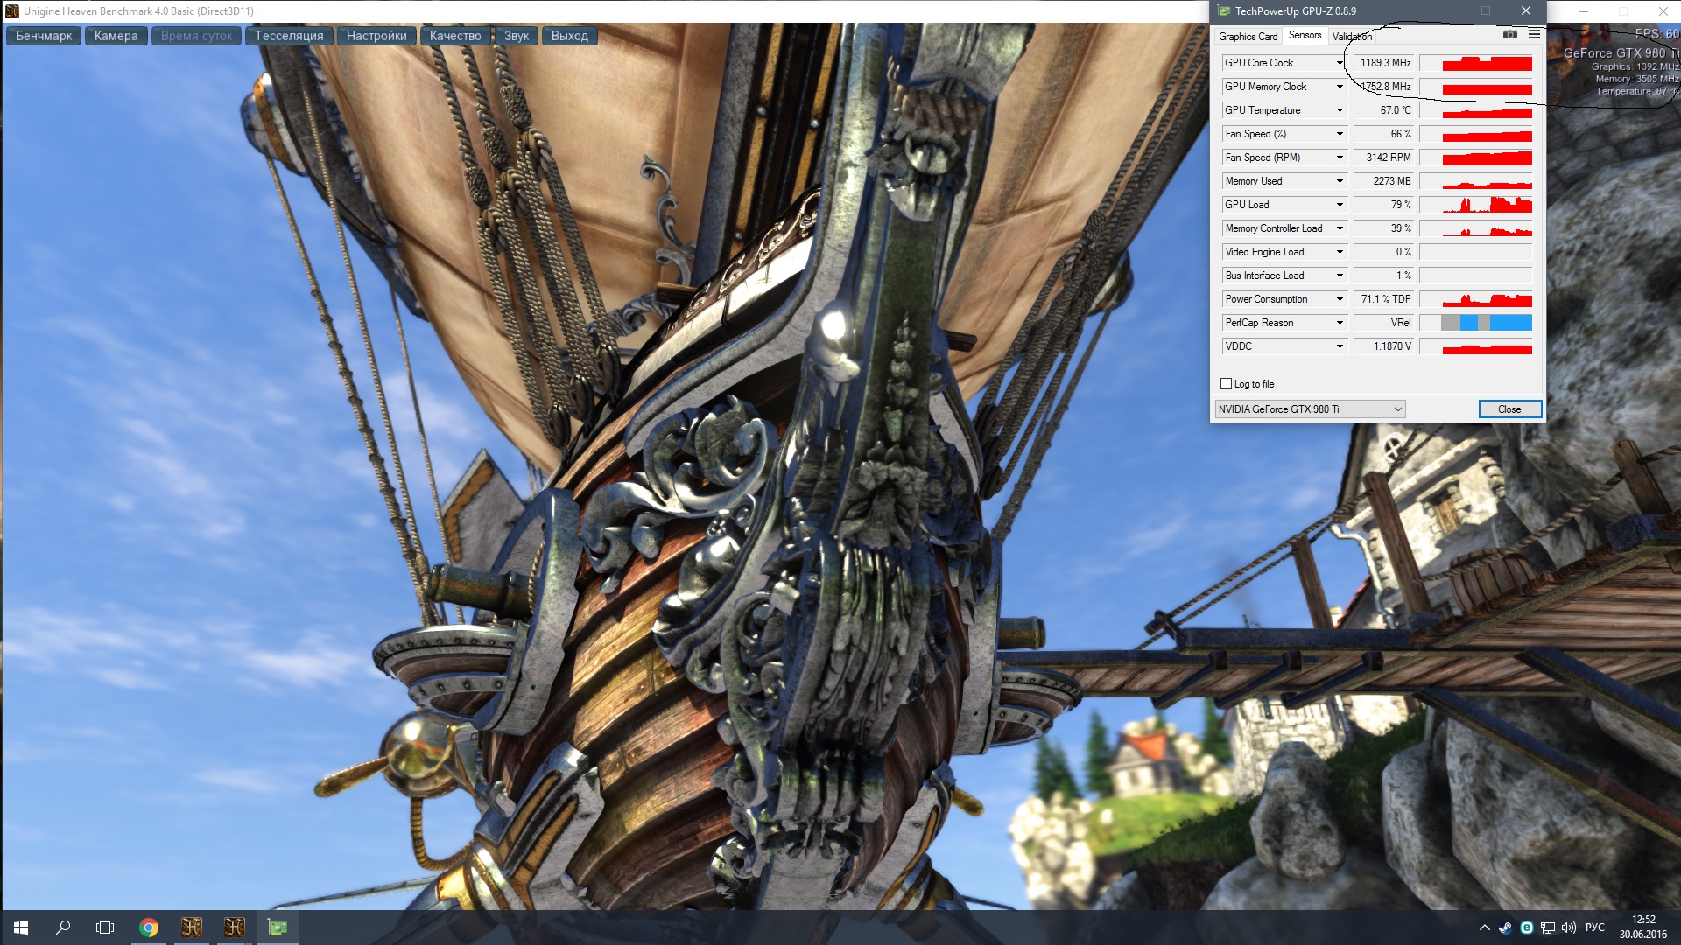Screen dimensions: 1681x945
Task: Expand the GPU Temperature sensor dropdown
Action: point(1340,110)
